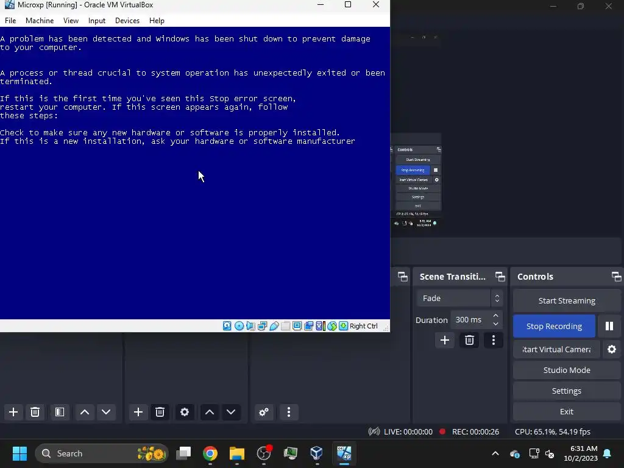The height and width of the screenshot is (468, 624).
Task: Open scene filters in OBS
Action: click(60, 412)
